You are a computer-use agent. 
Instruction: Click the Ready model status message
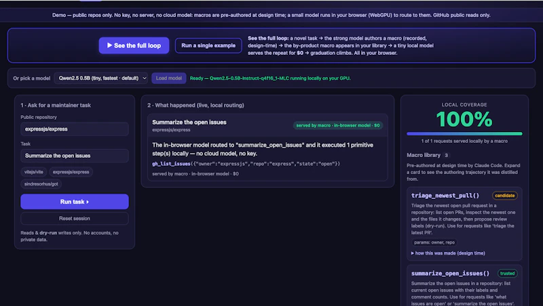(270, 79)
